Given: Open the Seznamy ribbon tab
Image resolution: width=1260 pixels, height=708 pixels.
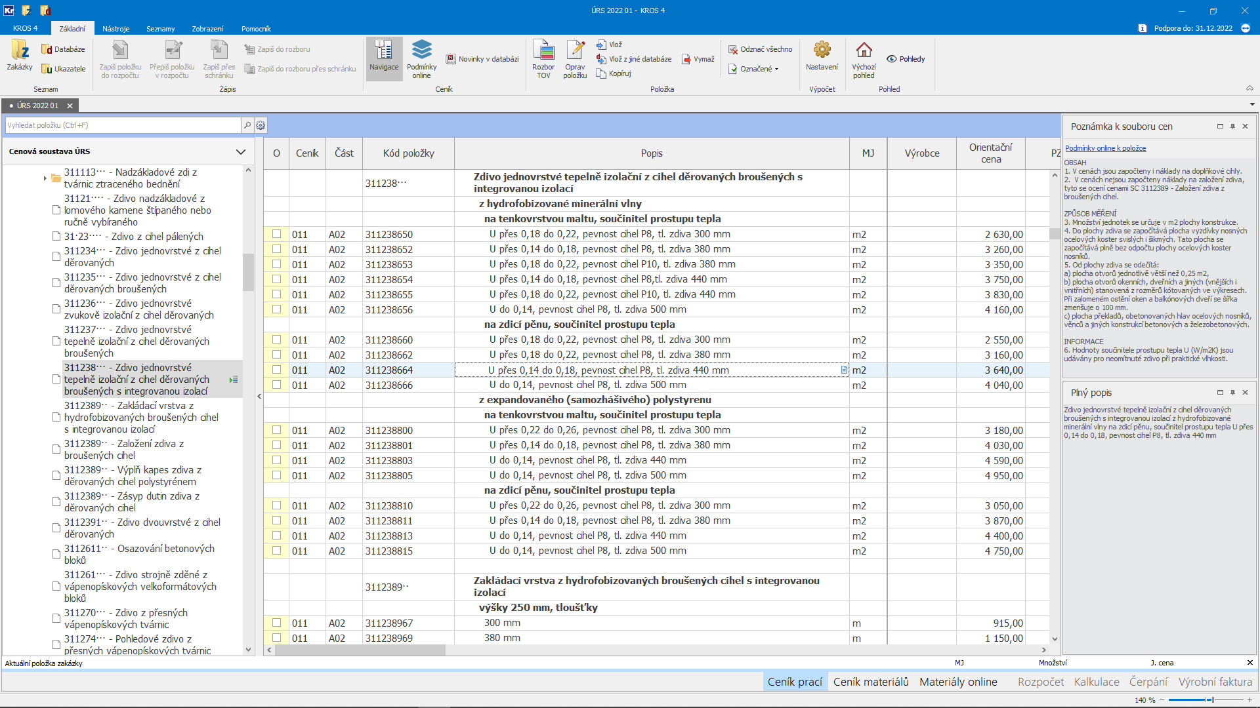Looking at the screenshot, I should pyautogui.click(x=160, y=29).
